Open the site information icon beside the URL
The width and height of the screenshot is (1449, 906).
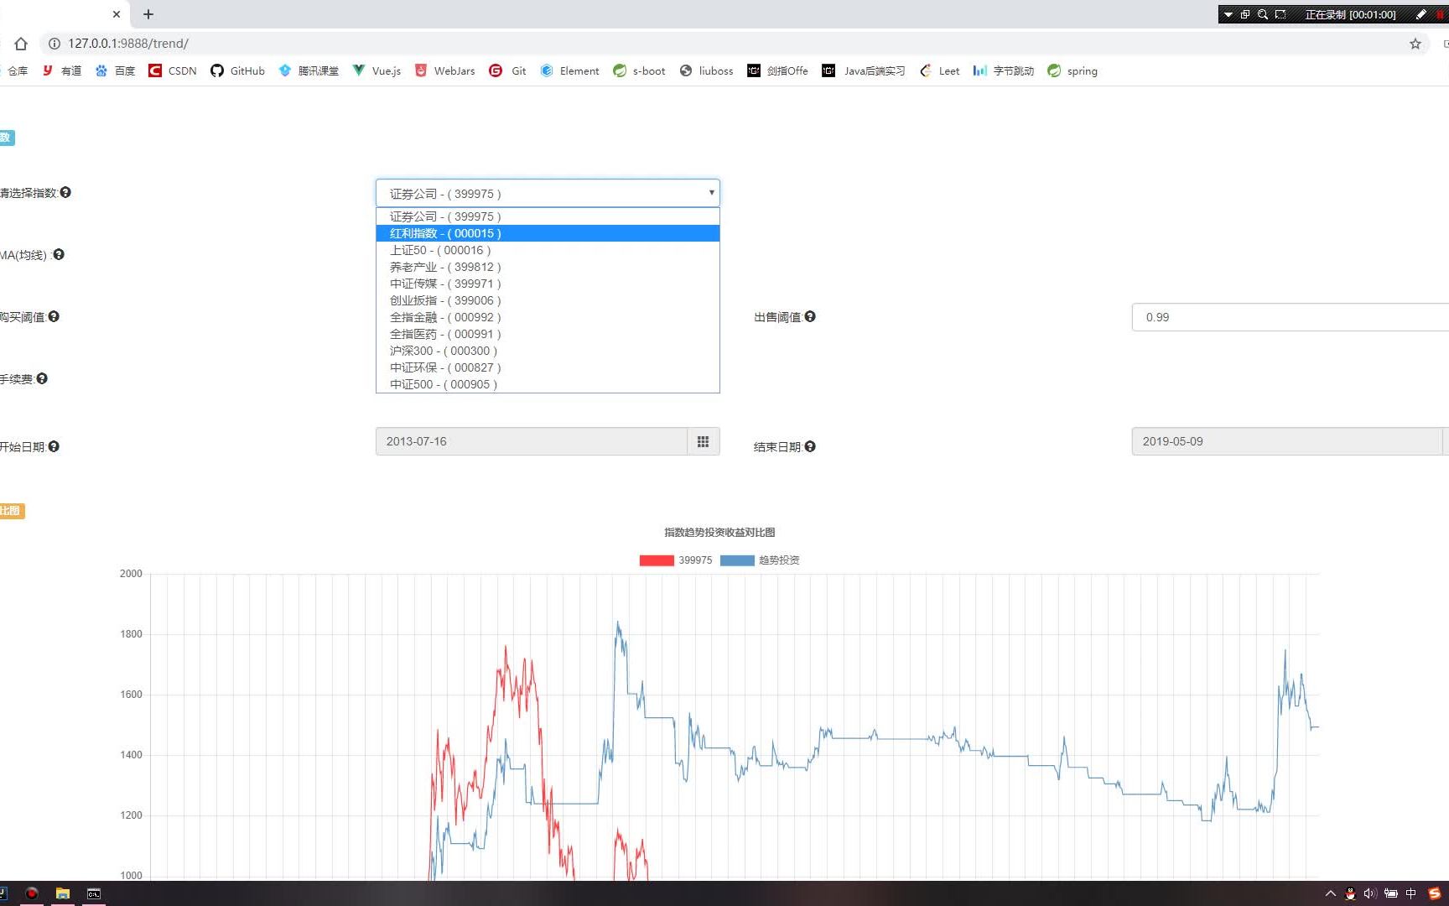point(55,44)
